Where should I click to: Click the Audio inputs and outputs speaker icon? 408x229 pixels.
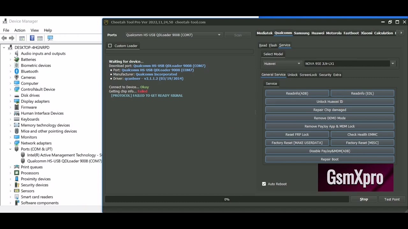point(17,54)
